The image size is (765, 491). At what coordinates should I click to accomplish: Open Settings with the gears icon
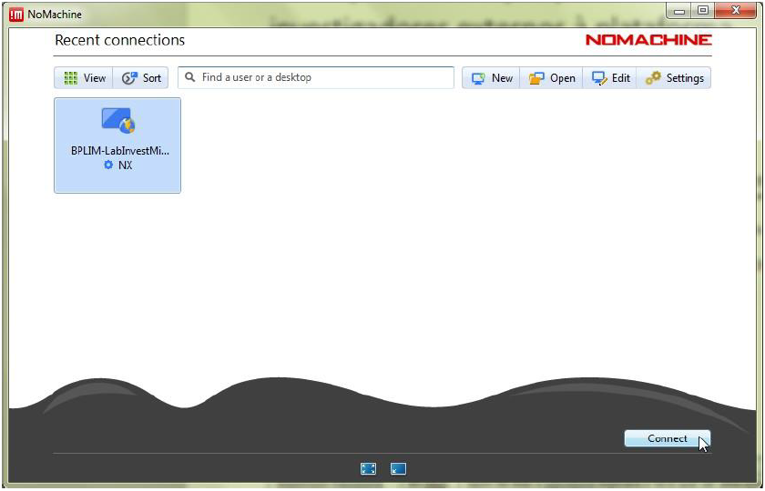[x=674, y=78]
